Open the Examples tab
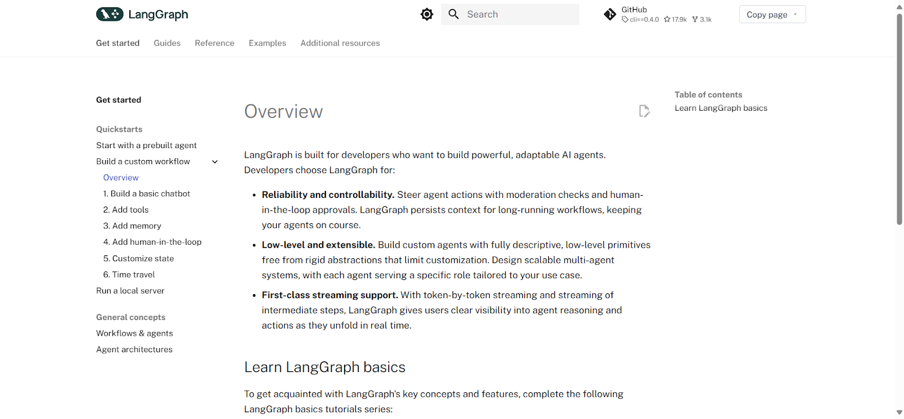Image resolution: width=904 pixels, height=419 pixels. click(267, 43)
